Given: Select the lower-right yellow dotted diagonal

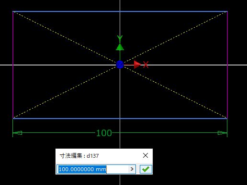Looking at the screenshot, I should [176, 92].
